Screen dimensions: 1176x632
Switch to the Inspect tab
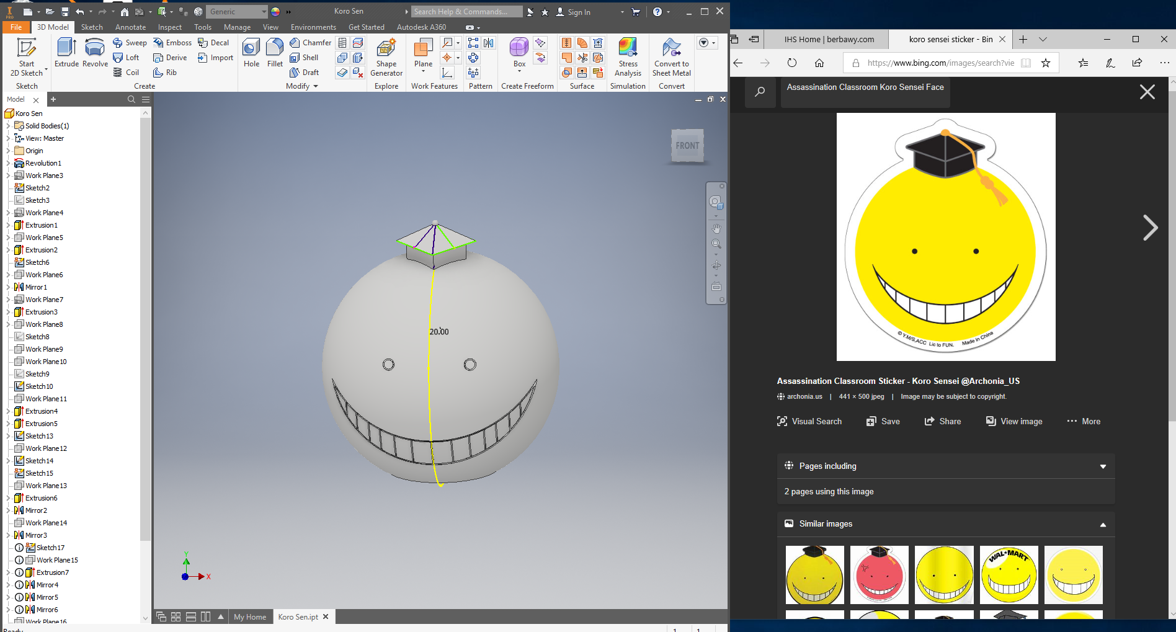(169, 27)
